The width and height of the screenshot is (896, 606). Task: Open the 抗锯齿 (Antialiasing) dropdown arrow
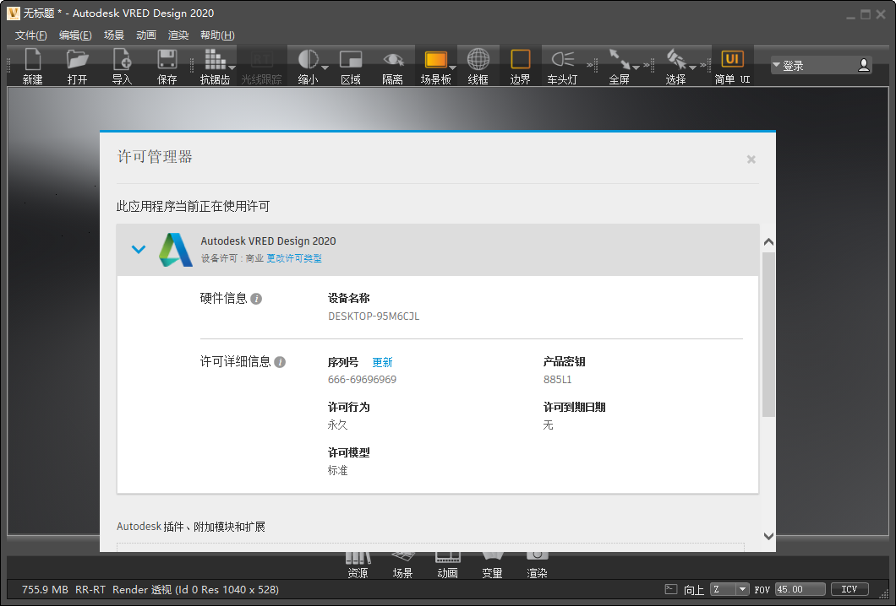232,68
